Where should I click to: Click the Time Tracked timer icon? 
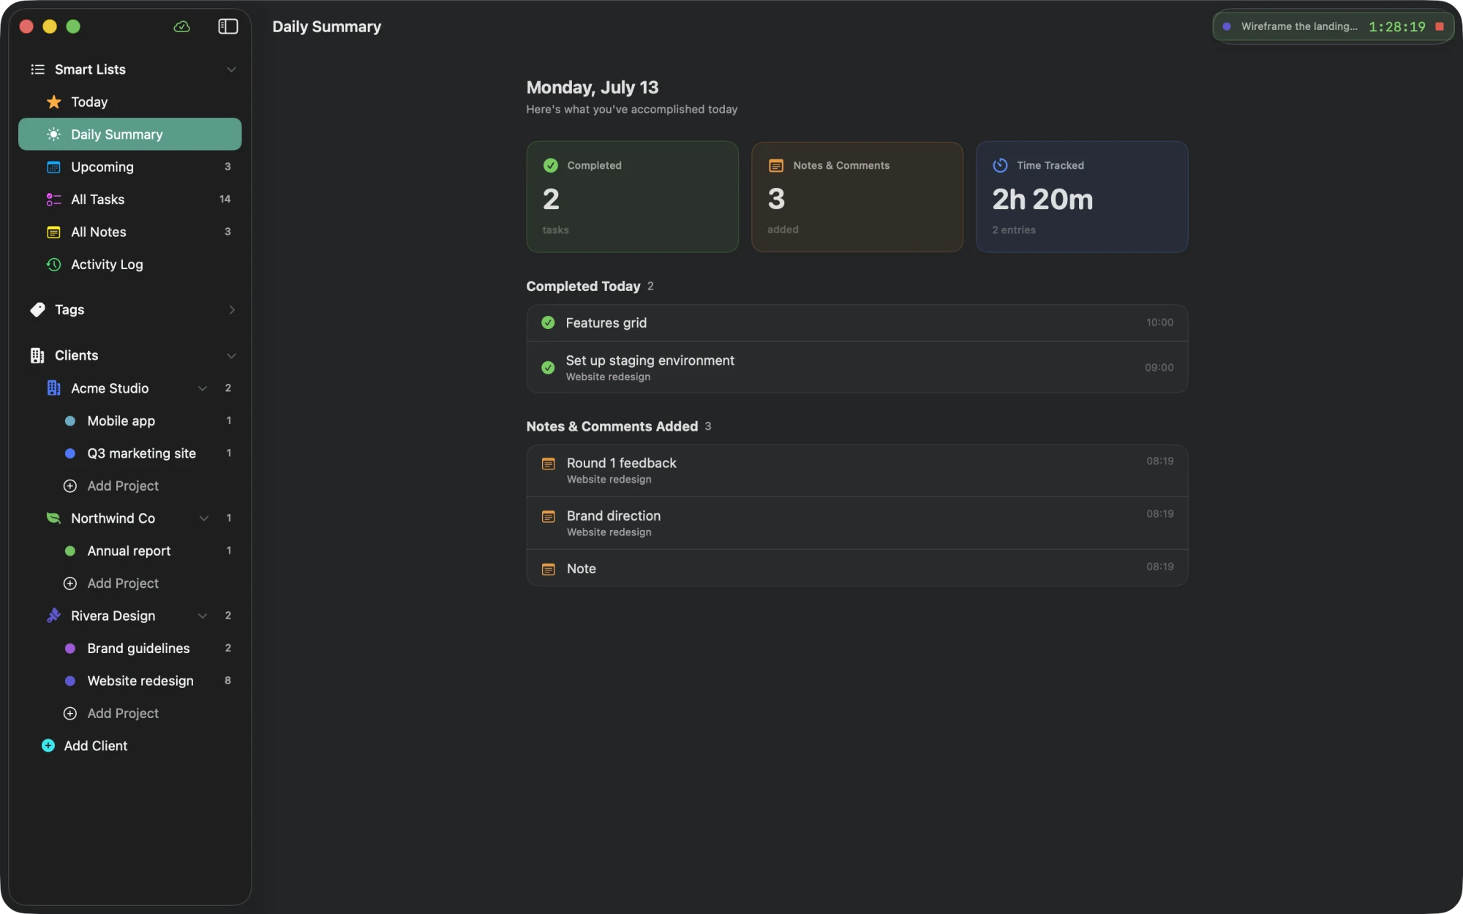1000,165
